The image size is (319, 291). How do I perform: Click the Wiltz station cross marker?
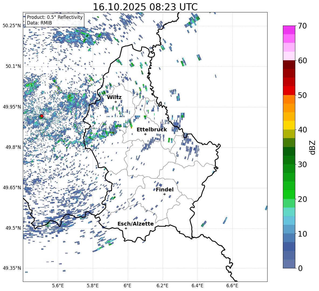[116, 102]
